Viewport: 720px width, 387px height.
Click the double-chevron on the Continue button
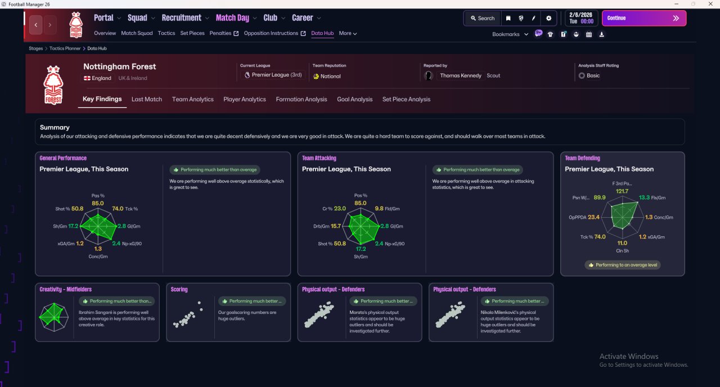tap(676, 18)
